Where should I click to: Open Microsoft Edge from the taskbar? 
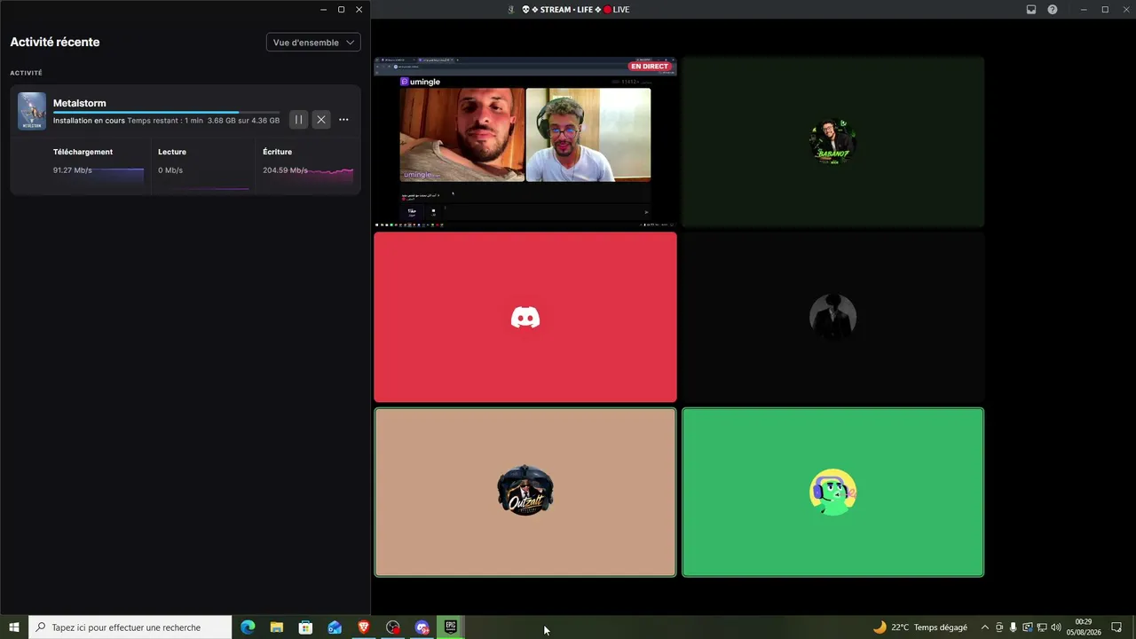(248, 627)
